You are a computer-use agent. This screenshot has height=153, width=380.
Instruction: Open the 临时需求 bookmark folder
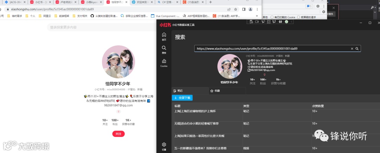(x=14, y=16)
